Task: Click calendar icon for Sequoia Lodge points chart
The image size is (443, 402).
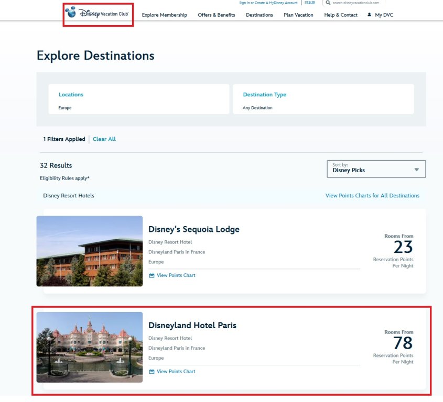Action: (152, 275)
